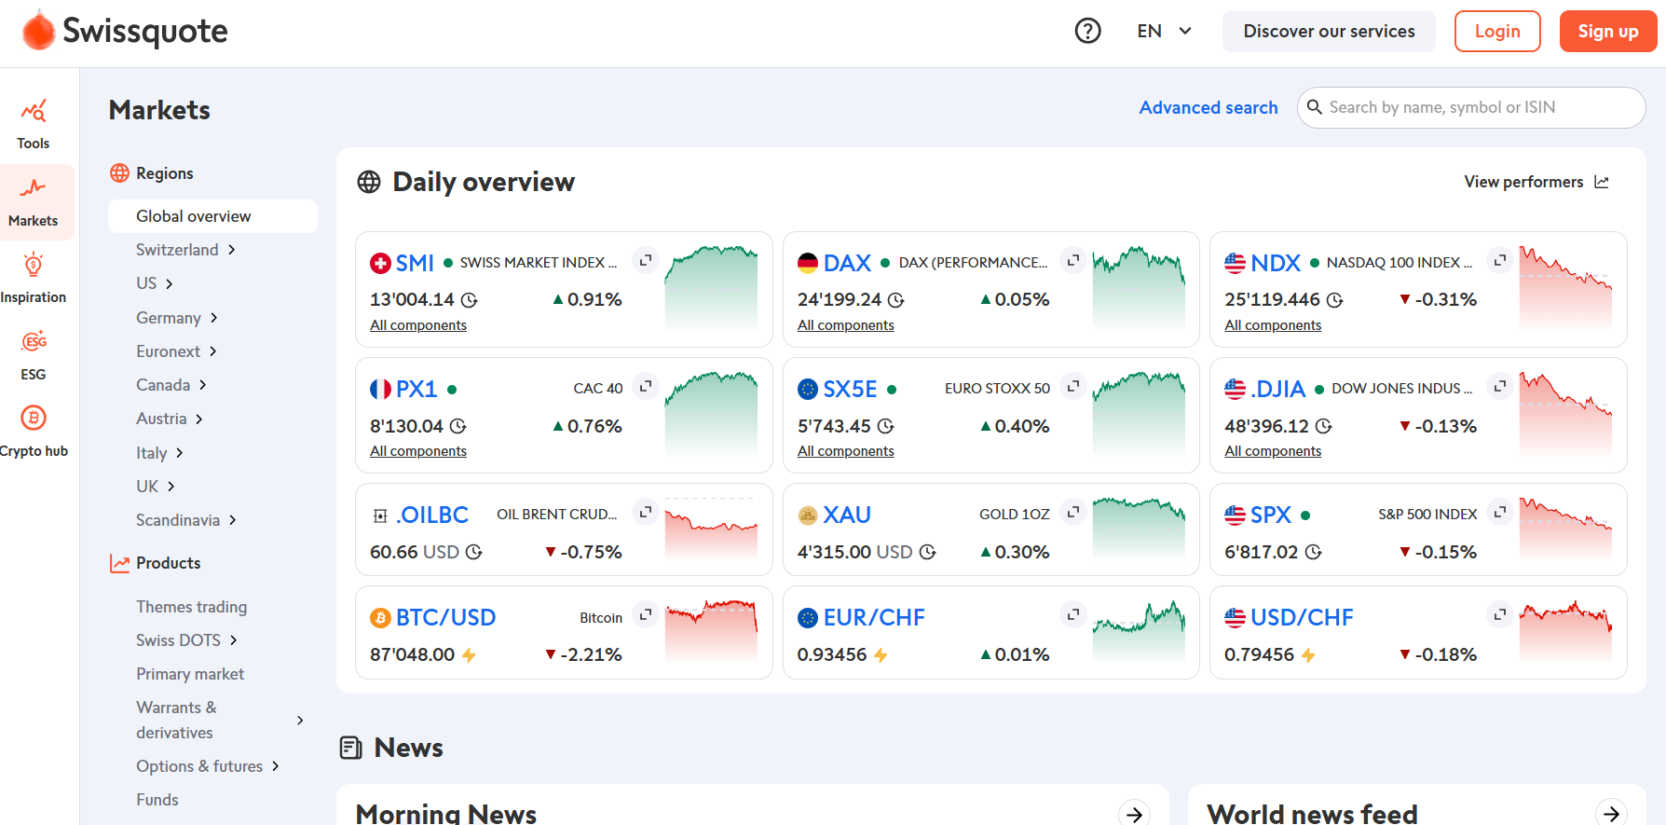This screenshot has height=825, width=1666.
Task: Open All components for PX1
Action: coord(418,451)
